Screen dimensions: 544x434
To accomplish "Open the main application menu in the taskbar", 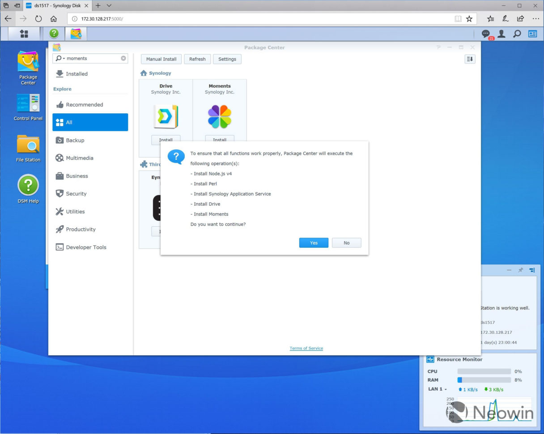I will click(x=23, y=34).
